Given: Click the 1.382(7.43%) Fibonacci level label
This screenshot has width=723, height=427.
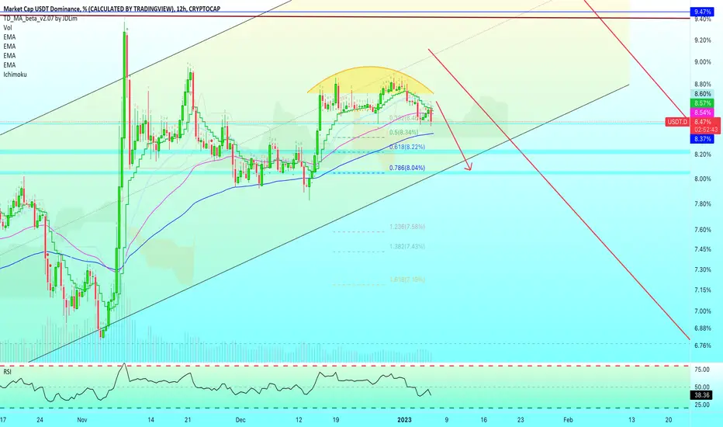Looking at the screenshot, I should tap(406, 247).
